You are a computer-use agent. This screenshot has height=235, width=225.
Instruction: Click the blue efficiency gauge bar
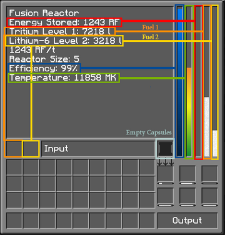[x=179, y=81]
